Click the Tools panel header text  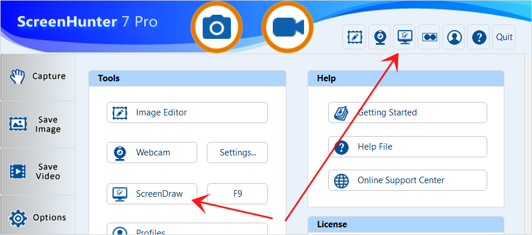coord(108,78)
